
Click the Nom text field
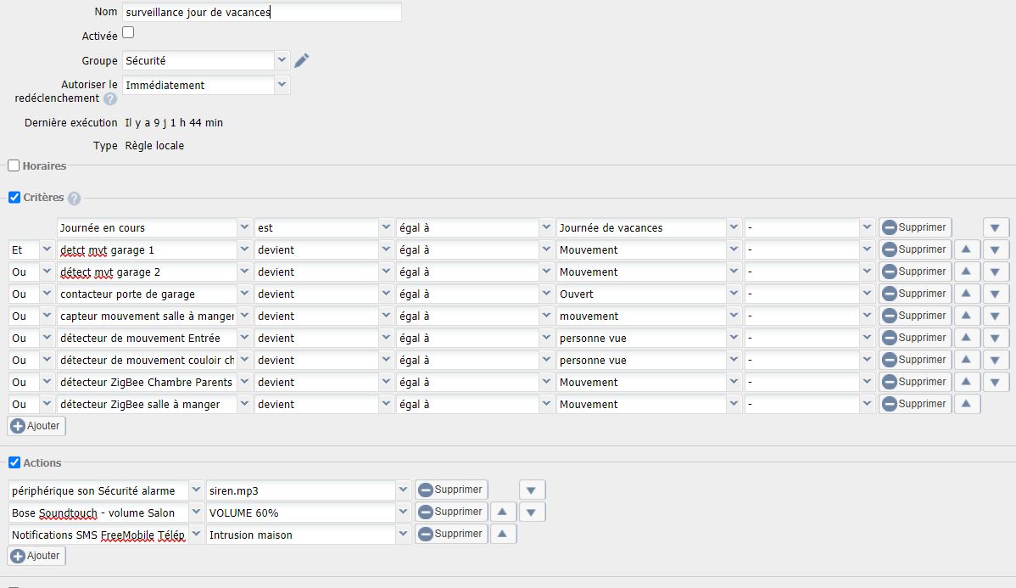(x=261, y=13)
